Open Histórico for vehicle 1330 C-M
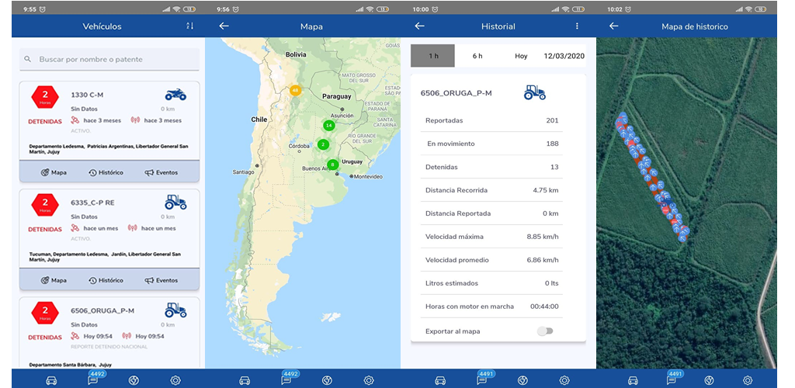795x388 pixels. (106, 172)
